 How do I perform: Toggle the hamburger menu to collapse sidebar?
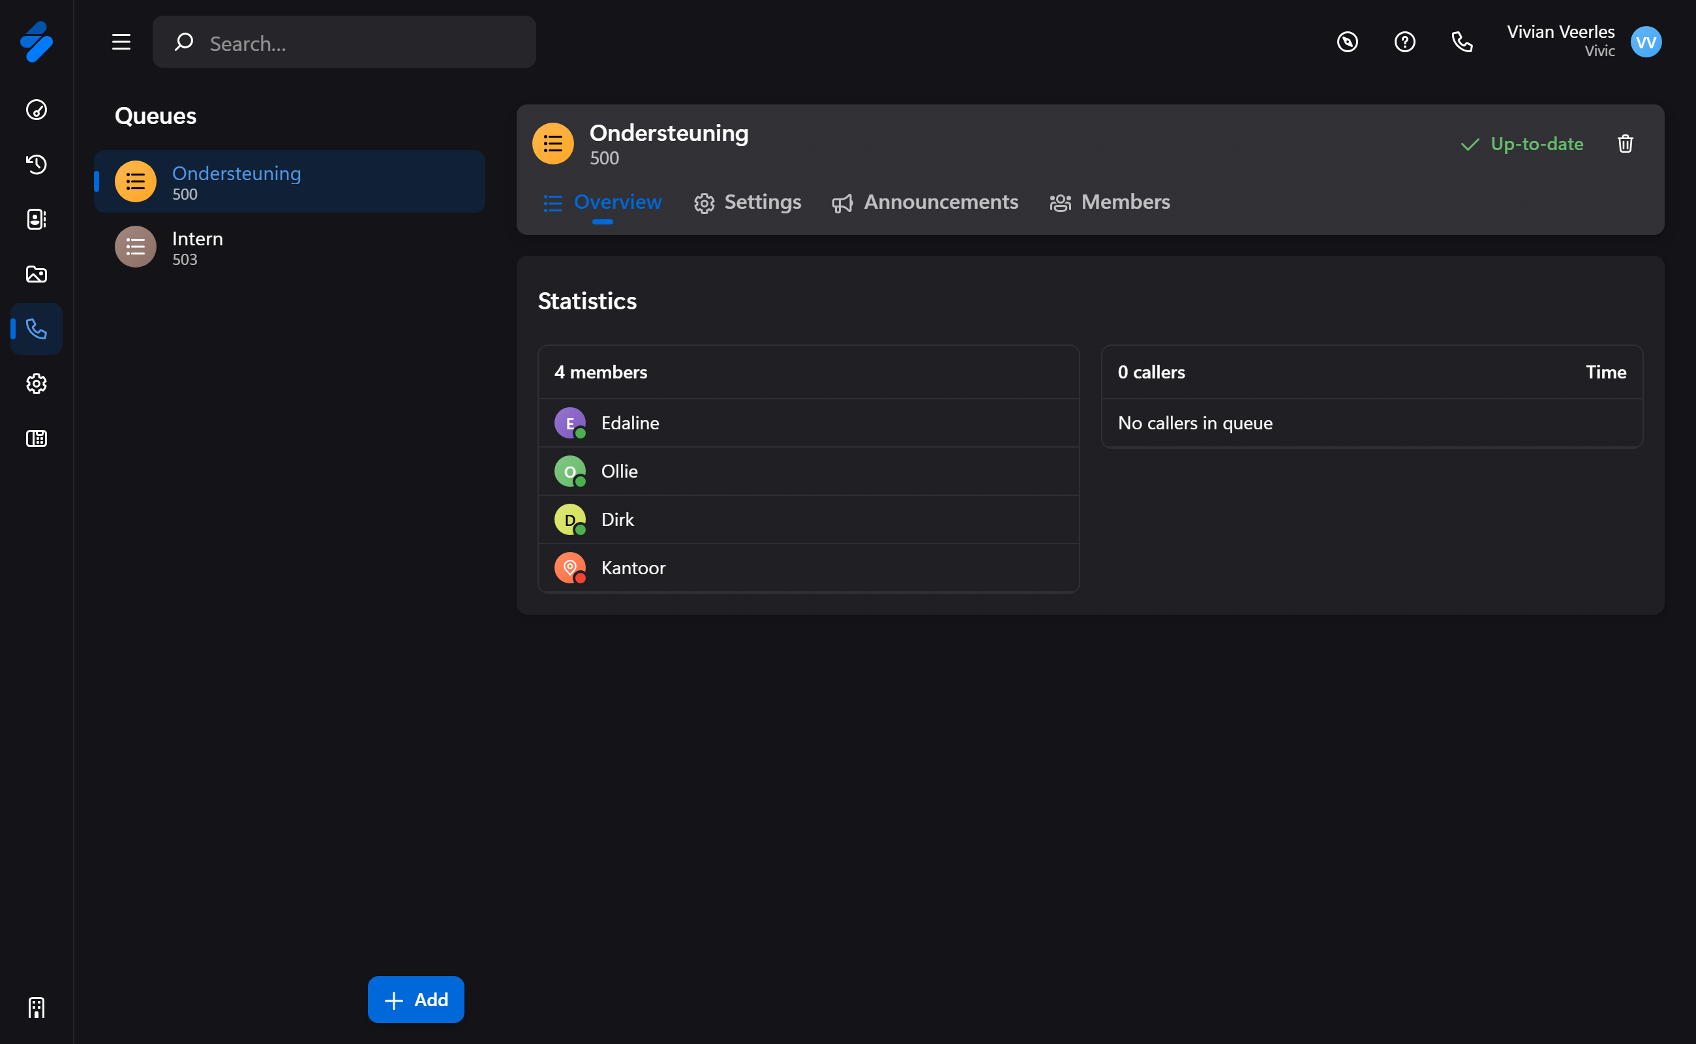(x=121, y=42)
